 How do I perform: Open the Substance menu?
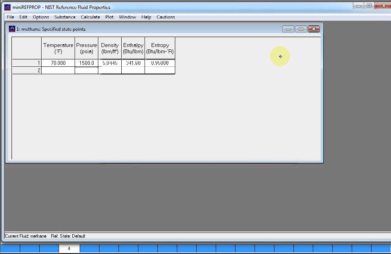(65, 17)
